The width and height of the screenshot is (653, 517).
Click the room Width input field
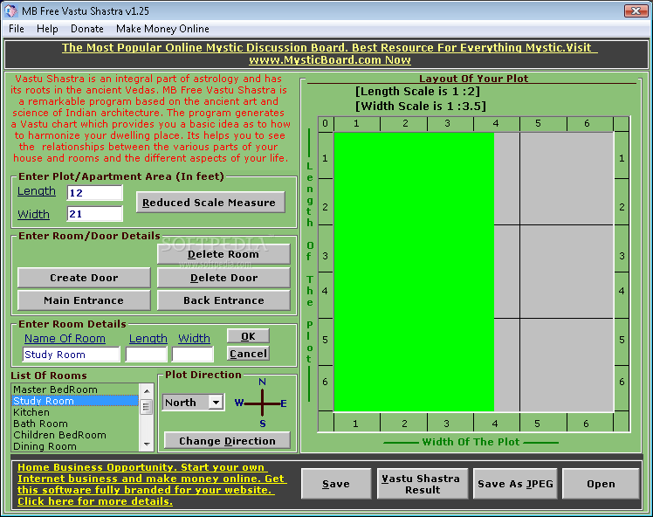click(x=192, y=355)
